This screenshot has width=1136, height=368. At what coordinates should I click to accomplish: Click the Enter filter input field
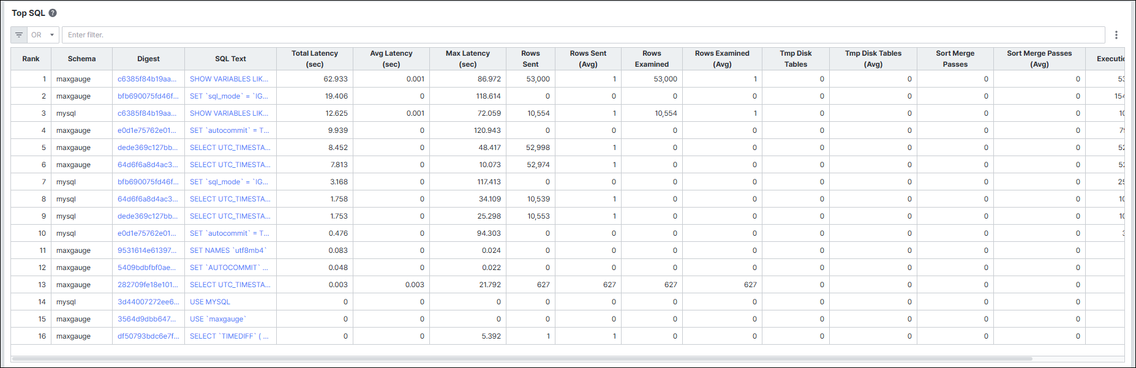[583, 35]
